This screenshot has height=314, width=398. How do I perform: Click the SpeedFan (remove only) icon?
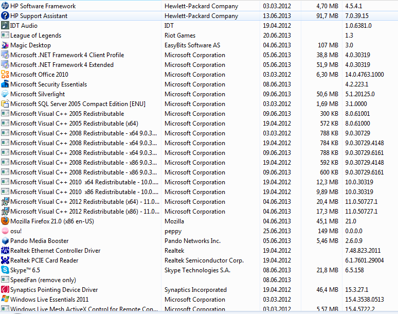(x=5, y=280)
